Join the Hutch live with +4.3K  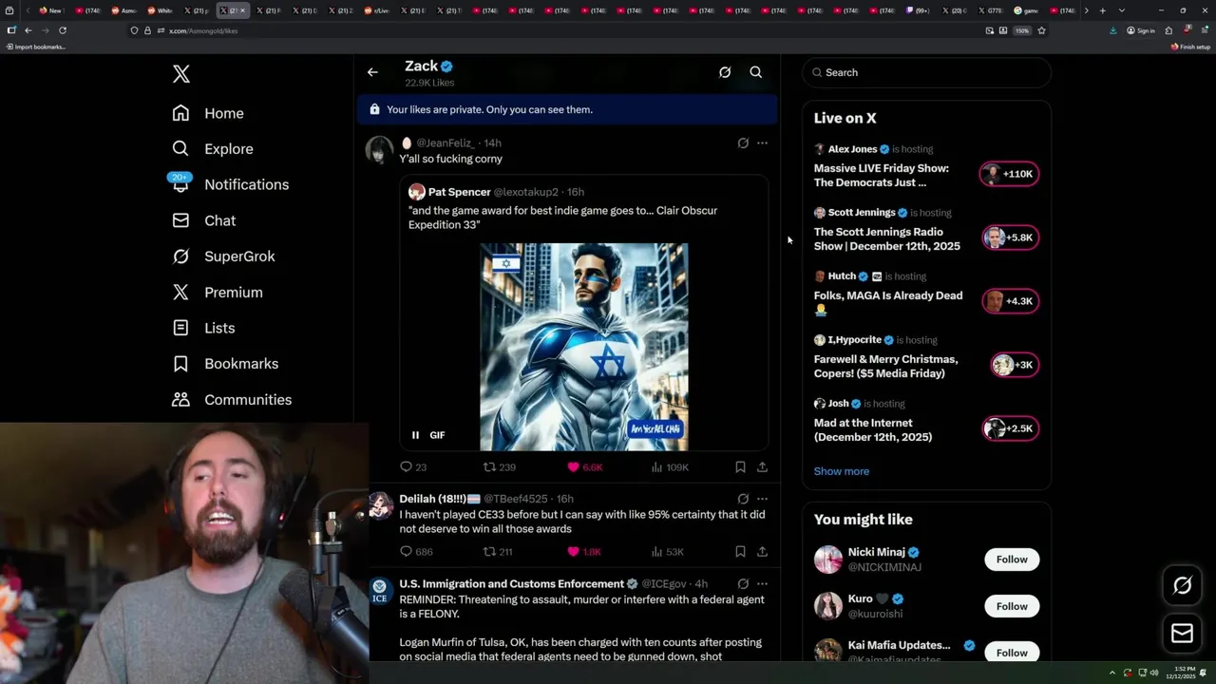coord(1009,301)
